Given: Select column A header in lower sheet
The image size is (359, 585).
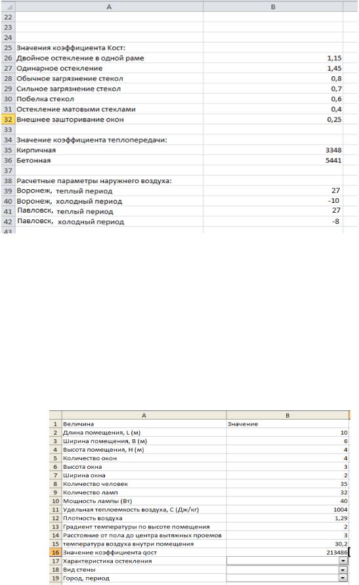Looking at the screenshot, I should click(144, 415).
